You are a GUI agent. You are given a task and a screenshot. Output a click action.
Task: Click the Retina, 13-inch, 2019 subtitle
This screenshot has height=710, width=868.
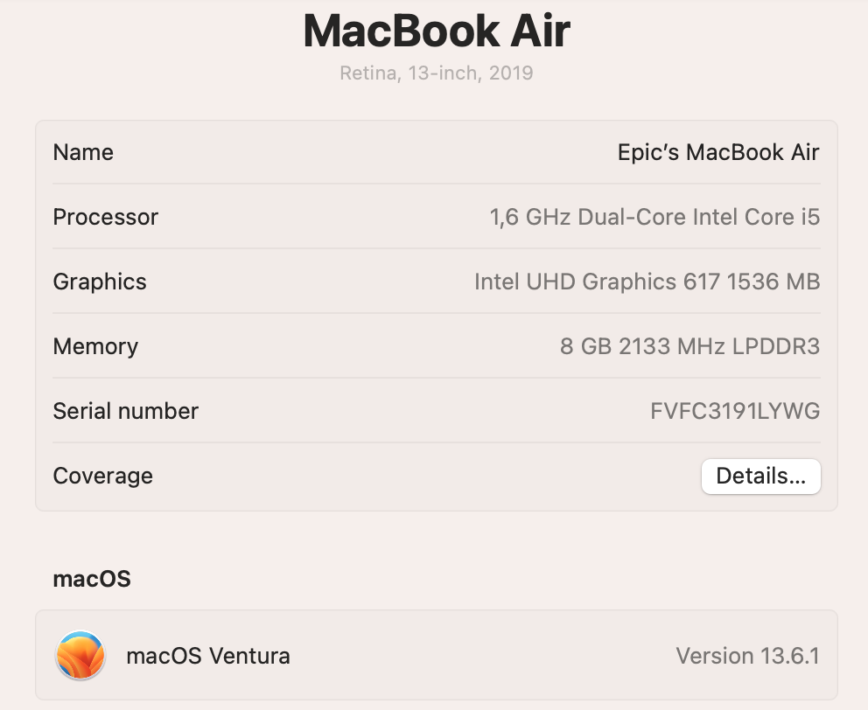click(435, 73)
